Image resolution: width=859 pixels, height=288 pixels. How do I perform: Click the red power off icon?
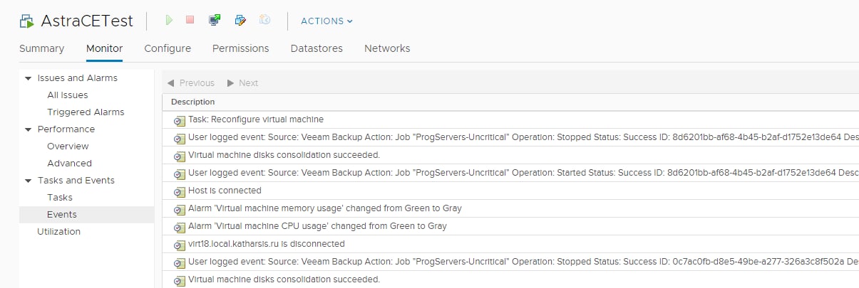190,21
